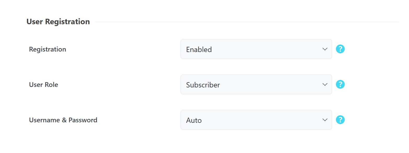Click the Registration field label

point(48,49)
